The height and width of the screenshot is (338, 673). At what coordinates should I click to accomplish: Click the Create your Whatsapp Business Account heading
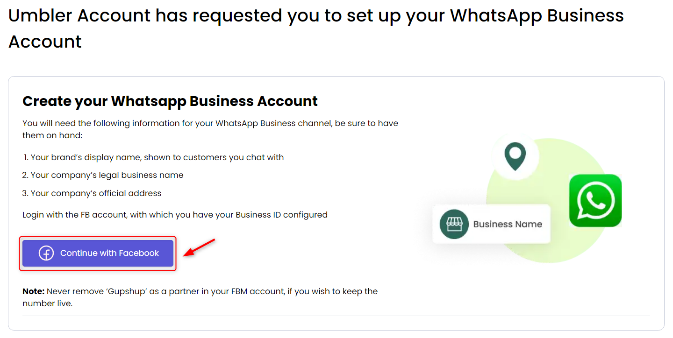tap(170, 101)
